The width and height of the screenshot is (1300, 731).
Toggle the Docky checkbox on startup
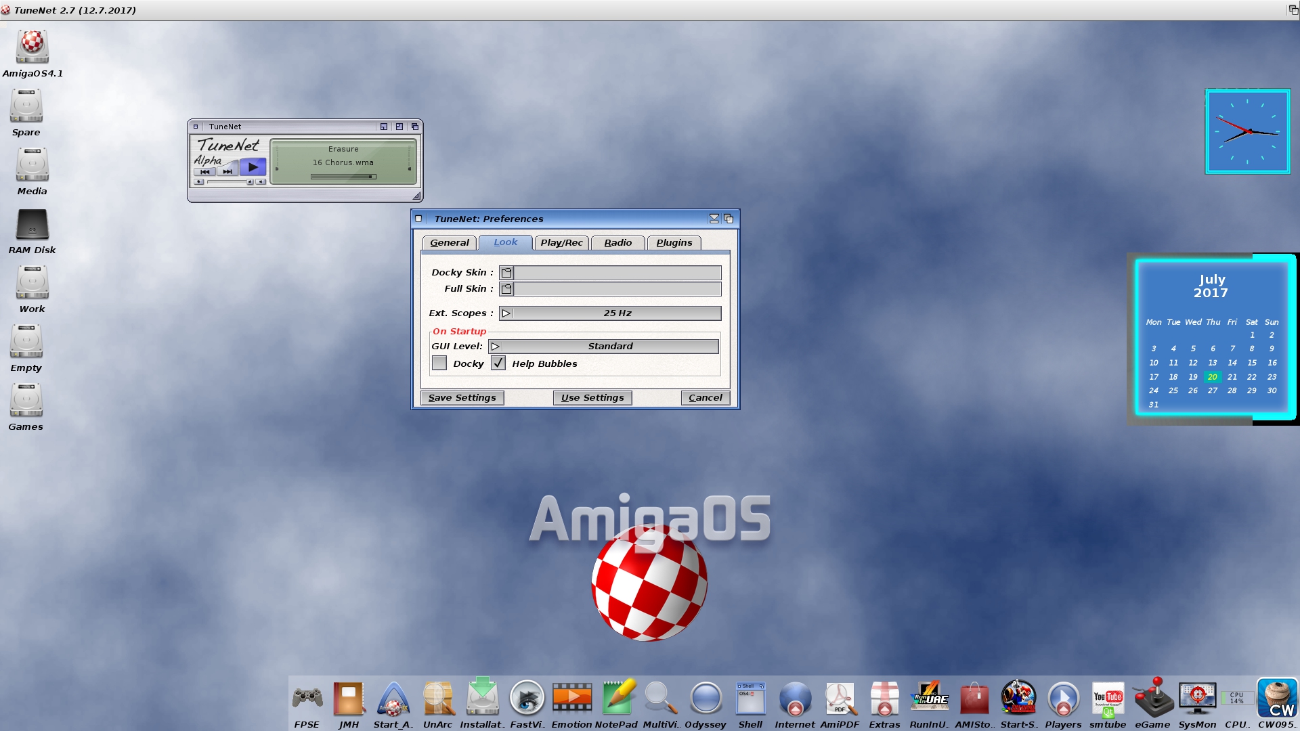(x=438, y=363)
